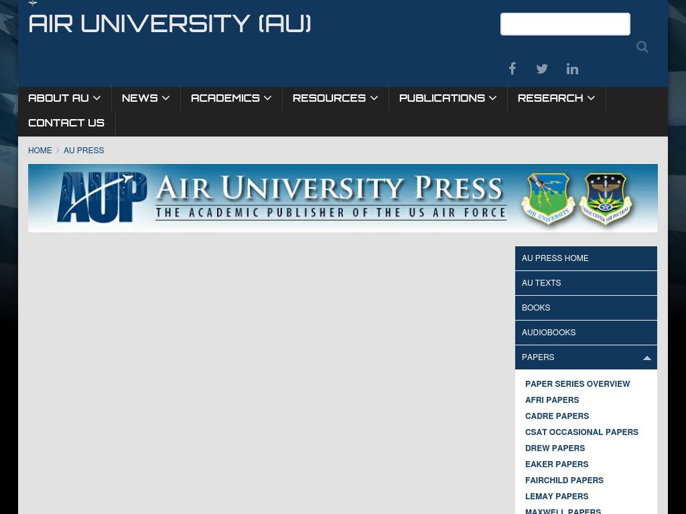Image resolution: width=686 pixels, height=514 pixels.
Task: Open the Academics dropdown menu
Action: [231, 98]
